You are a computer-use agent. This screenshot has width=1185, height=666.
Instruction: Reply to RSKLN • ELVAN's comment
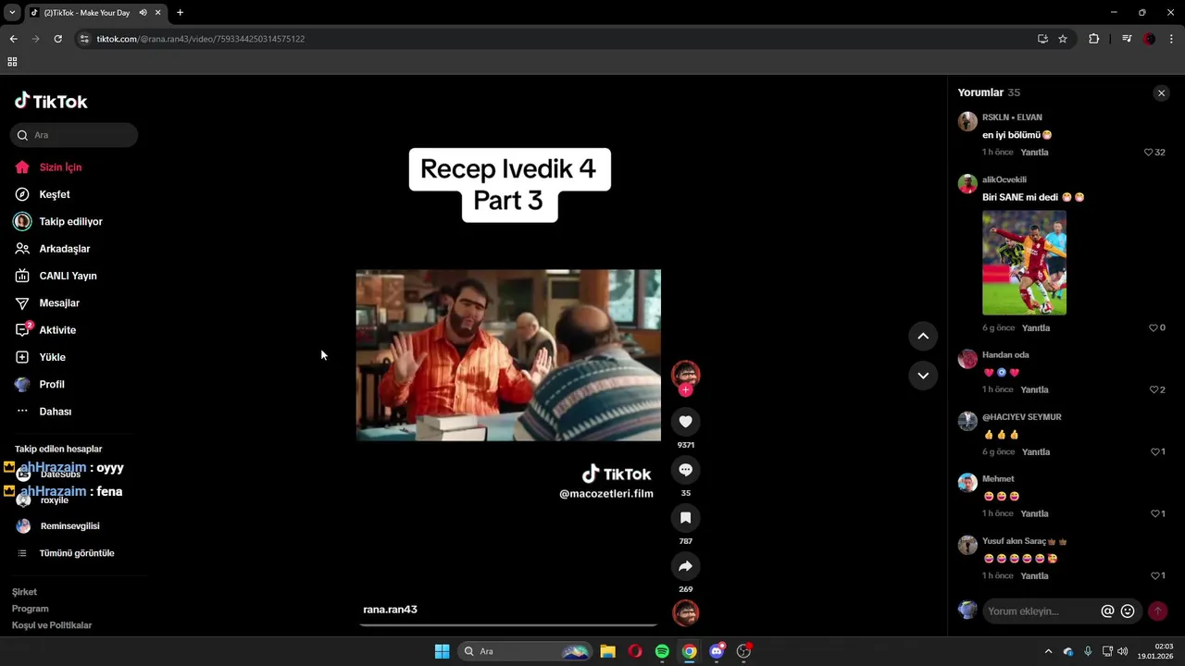tap(1034, 152)
